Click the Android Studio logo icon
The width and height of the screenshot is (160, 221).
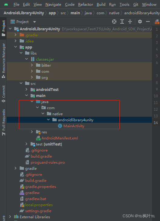click(6, 5)
